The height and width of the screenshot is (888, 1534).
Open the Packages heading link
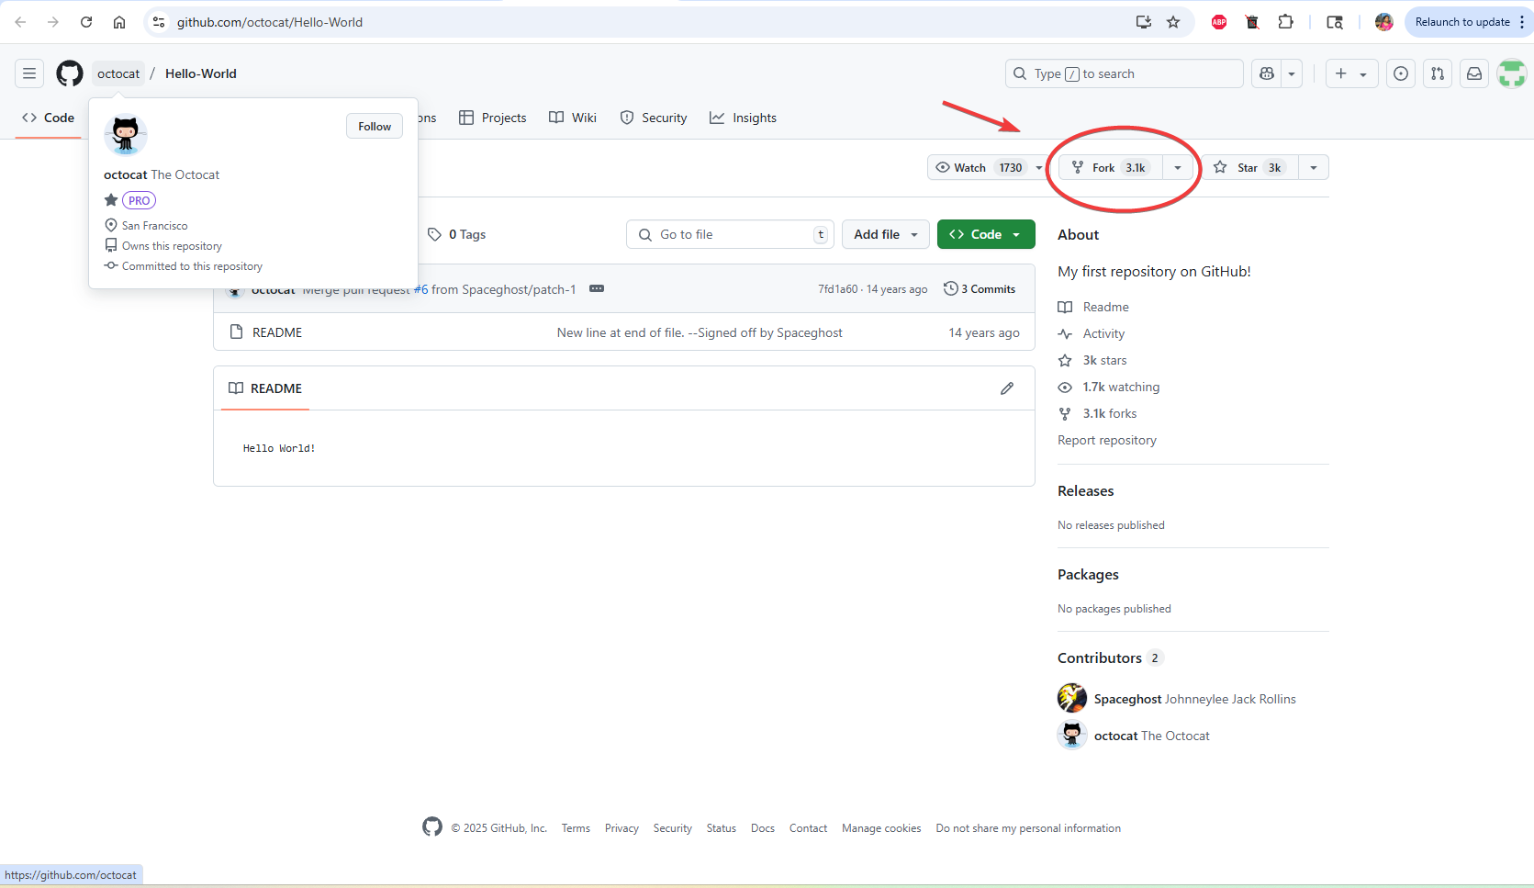coord(1088,575)
